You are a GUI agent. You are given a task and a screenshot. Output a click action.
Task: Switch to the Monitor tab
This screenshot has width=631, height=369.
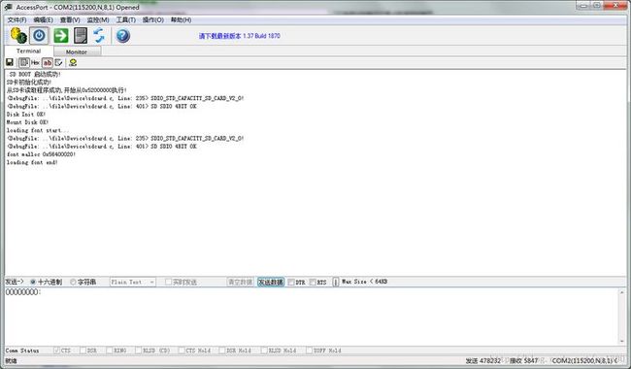click(77, 51)
